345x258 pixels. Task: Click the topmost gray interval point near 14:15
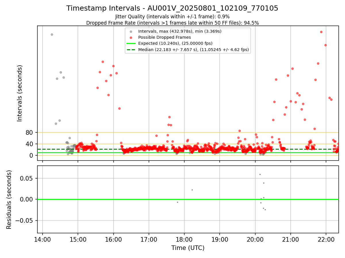[52, 34]
